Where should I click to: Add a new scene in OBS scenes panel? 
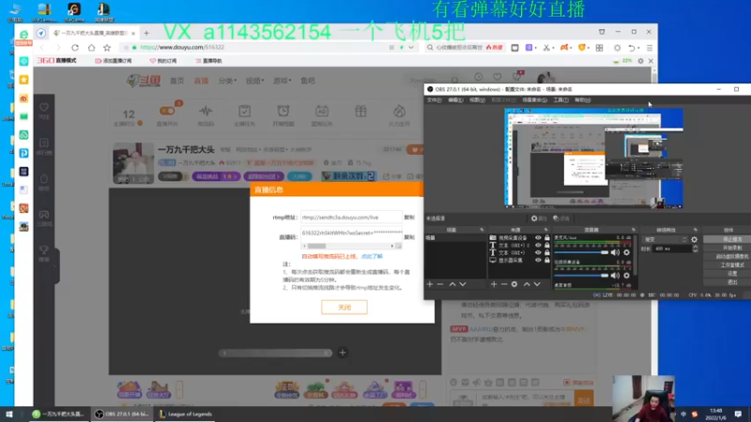(430, 284)
